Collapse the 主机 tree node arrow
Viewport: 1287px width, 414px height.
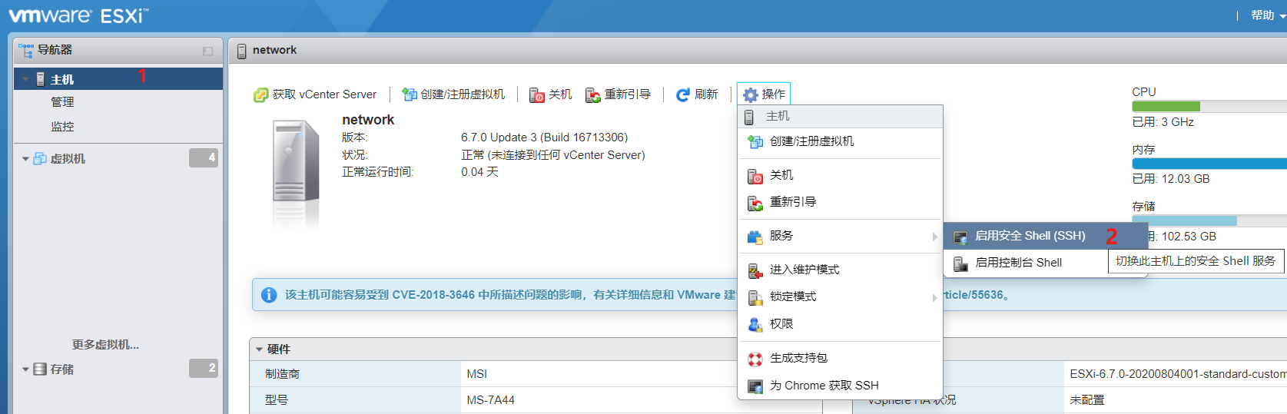pos(25,79)
